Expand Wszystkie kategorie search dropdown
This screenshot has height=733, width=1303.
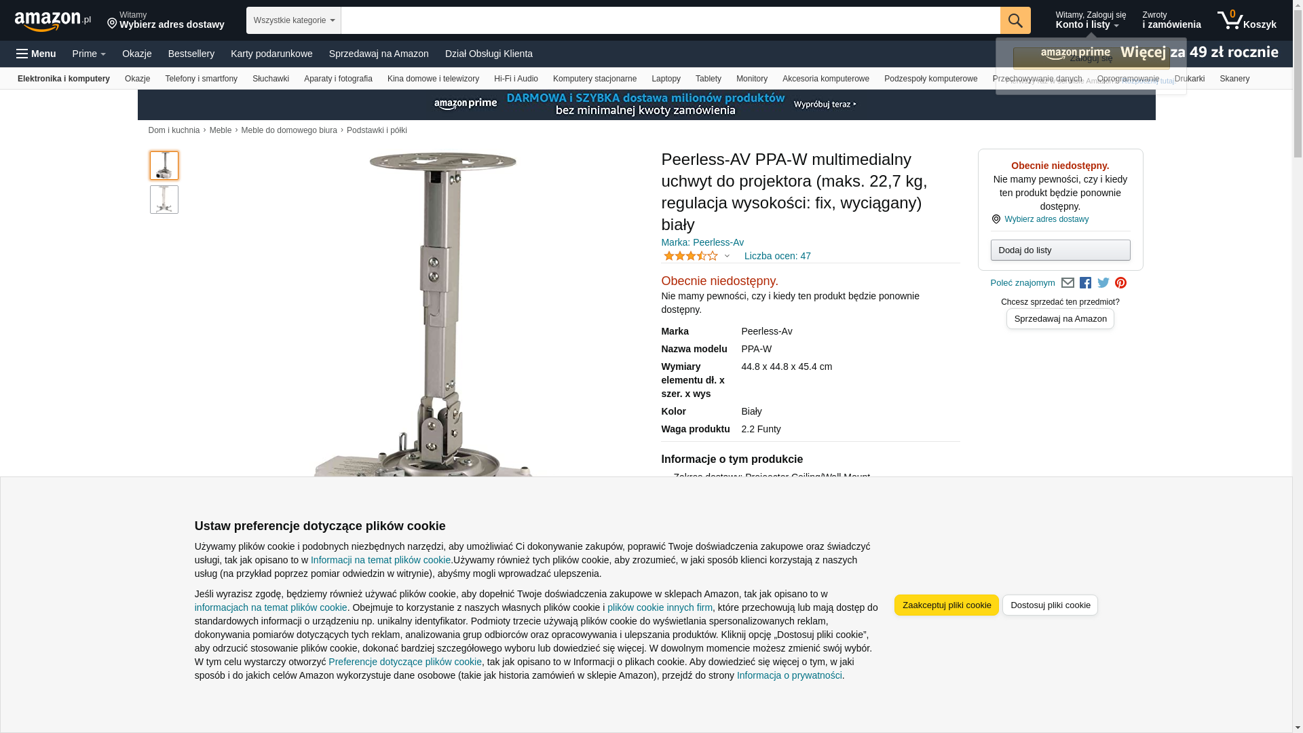pos(294,20)
